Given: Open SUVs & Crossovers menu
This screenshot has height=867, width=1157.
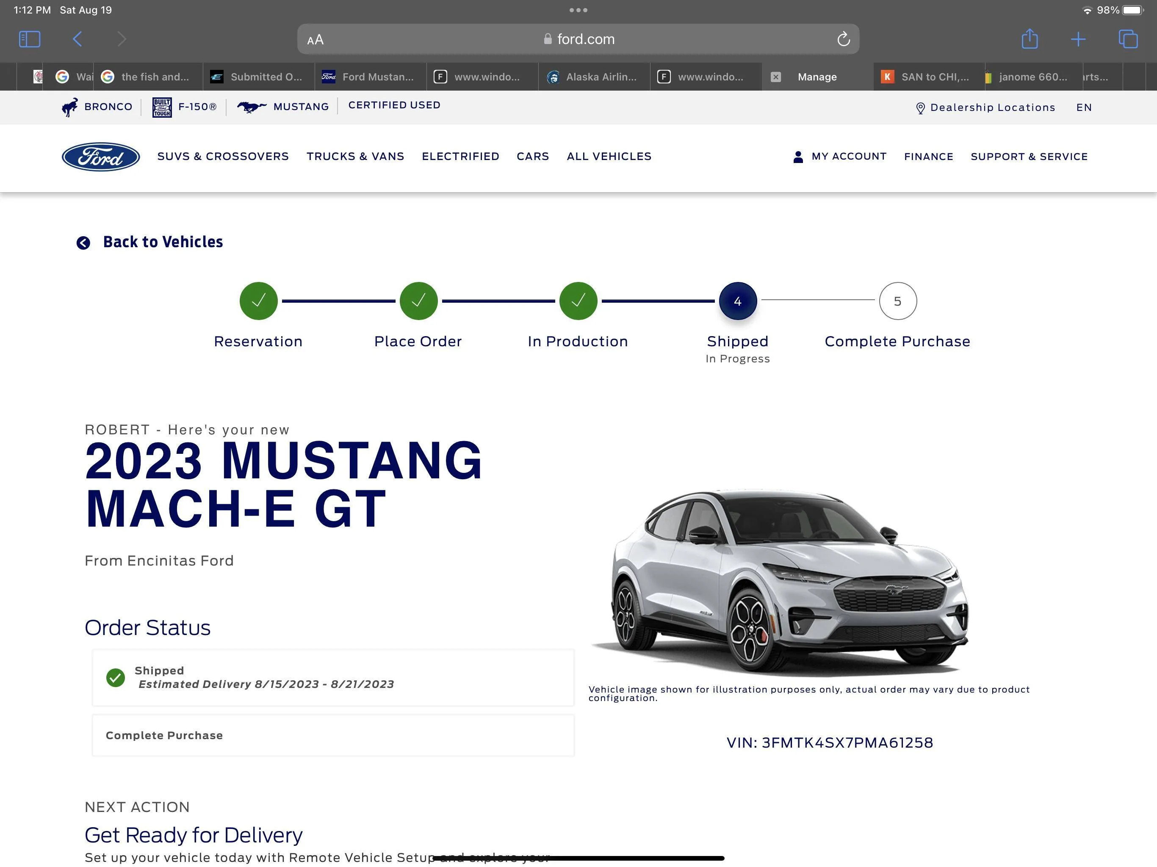Looking at the screenshot, I should coord(223,156).
